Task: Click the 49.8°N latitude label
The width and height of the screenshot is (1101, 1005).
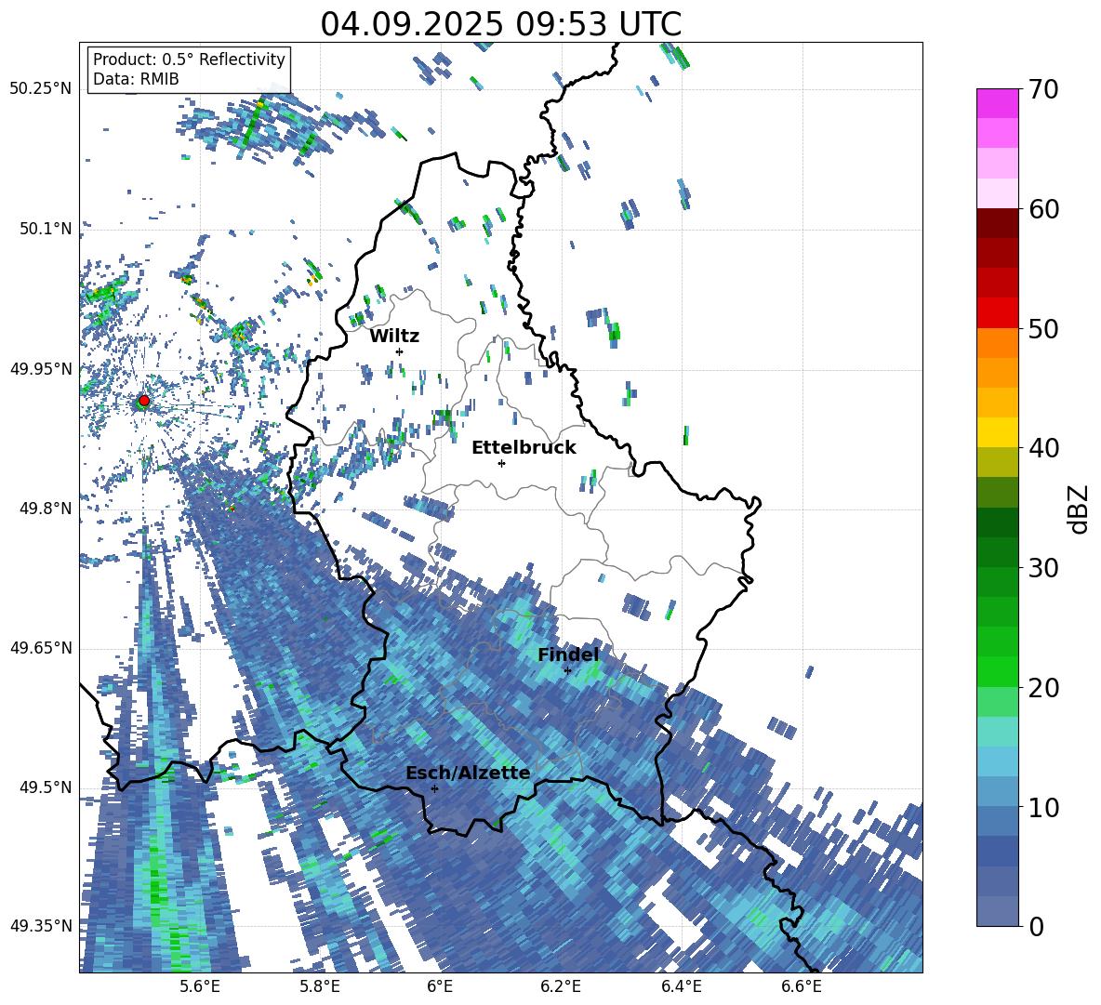Action: 46,509
